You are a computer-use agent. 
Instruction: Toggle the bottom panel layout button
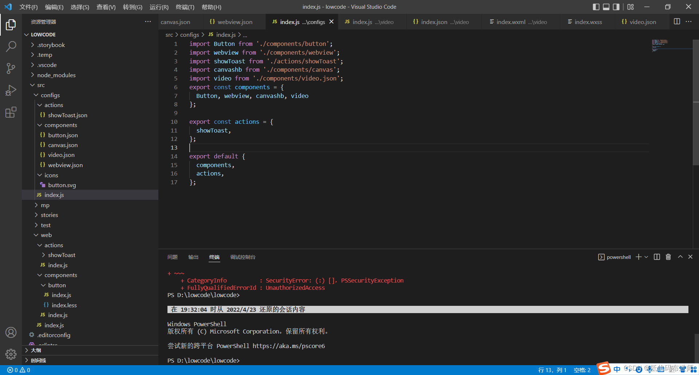point(606,7)
